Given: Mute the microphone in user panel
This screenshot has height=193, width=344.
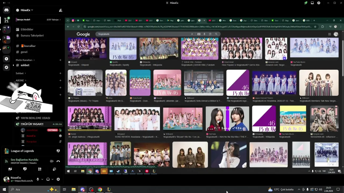Looking at the screenshot, I should [x=38, y=179].
